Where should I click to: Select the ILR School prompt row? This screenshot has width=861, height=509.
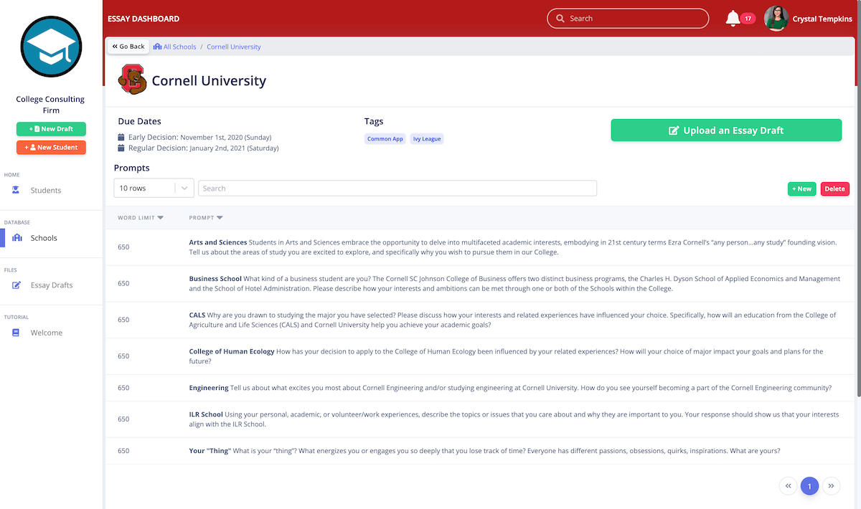click(x=479, y=419)
